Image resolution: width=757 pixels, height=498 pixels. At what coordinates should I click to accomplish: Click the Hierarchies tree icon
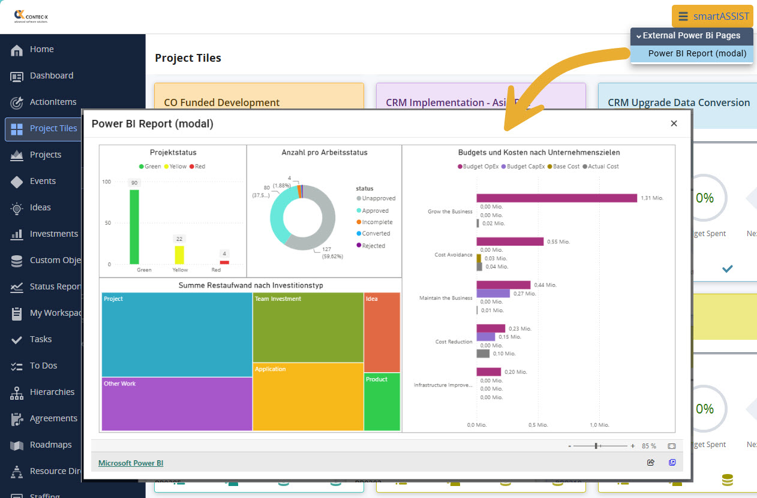(17, 393)
